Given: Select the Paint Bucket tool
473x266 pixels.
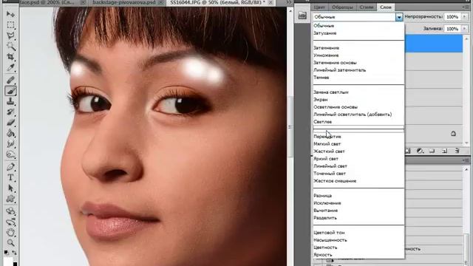Looking at the screenshot, I should [x=10, y=133].
